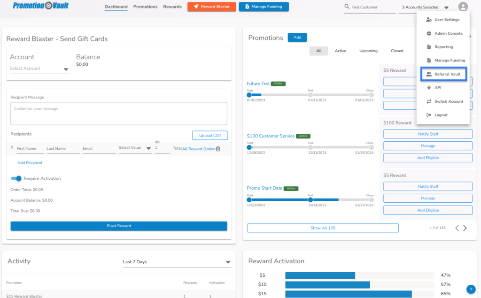
Task: Toggle Require Activation switch
Action: coord(16,178)
